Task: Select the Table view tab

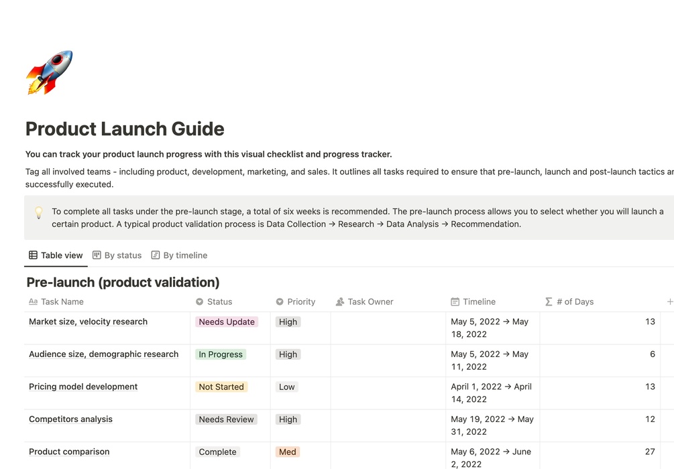Action: pos(56,255)
